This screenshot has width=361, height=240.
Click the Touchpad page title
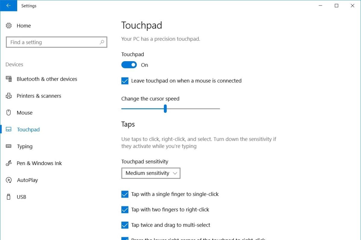click(x=142, y=25)
